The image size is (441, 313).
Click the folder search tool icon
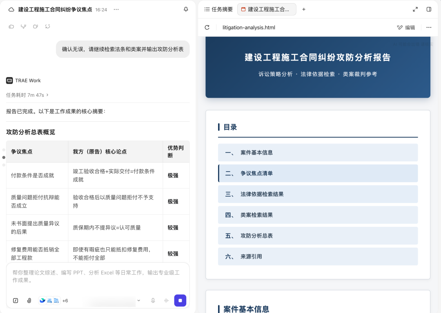(56, 301)
